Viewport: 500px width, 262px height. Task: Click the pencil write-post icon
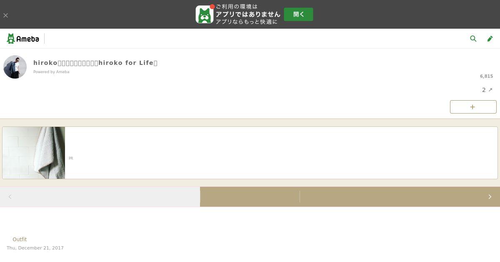[x=490, y=39]
